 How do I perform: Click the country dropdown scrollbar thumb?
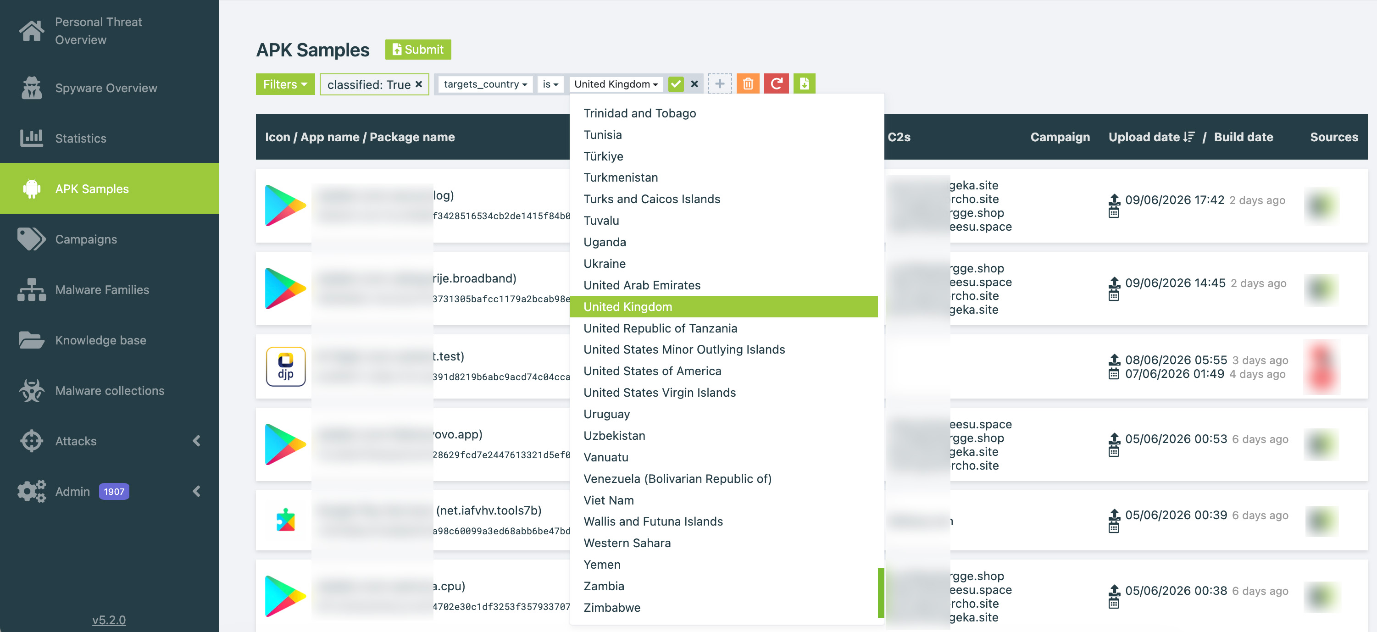(x=880, y=593)
